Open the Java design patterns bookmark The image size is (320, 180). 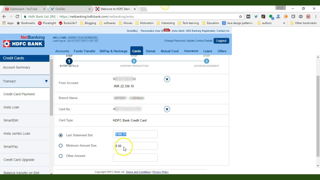pos(238,23)
